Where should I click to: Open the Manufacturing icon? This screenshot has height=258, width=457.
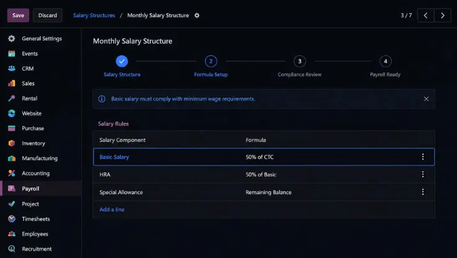pyautogui.click(x=12, y=159)
